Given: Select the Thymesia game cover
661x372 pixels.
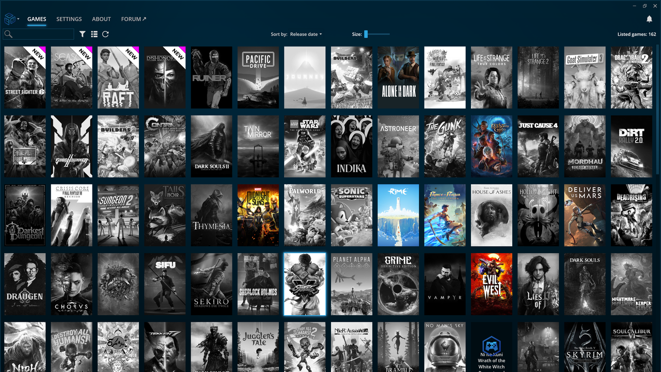Looking at the screenshot, I should 212,215.
